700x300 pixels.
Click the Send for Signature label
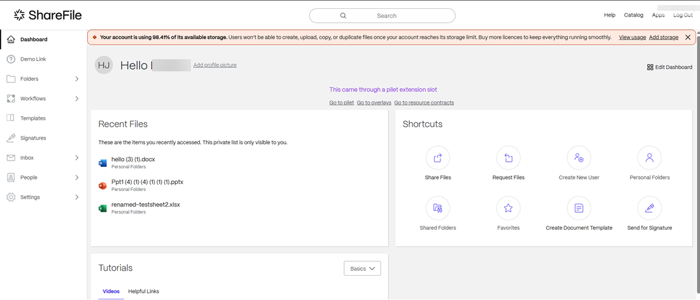(650, 228)
